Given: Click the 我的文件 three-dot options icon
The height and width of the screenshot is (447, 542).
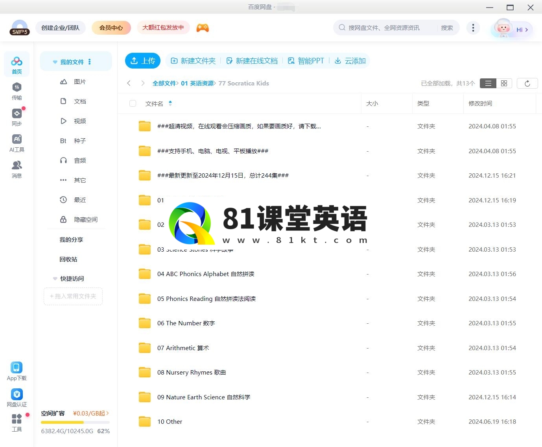Looking at the screenshot, I should pos(90,62).
